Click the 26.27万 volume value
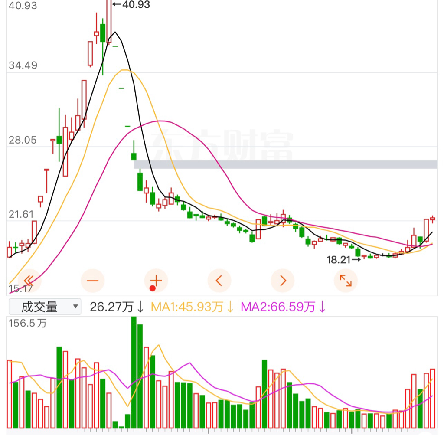This screenshot has height=435, width=444. click(117, 307)
